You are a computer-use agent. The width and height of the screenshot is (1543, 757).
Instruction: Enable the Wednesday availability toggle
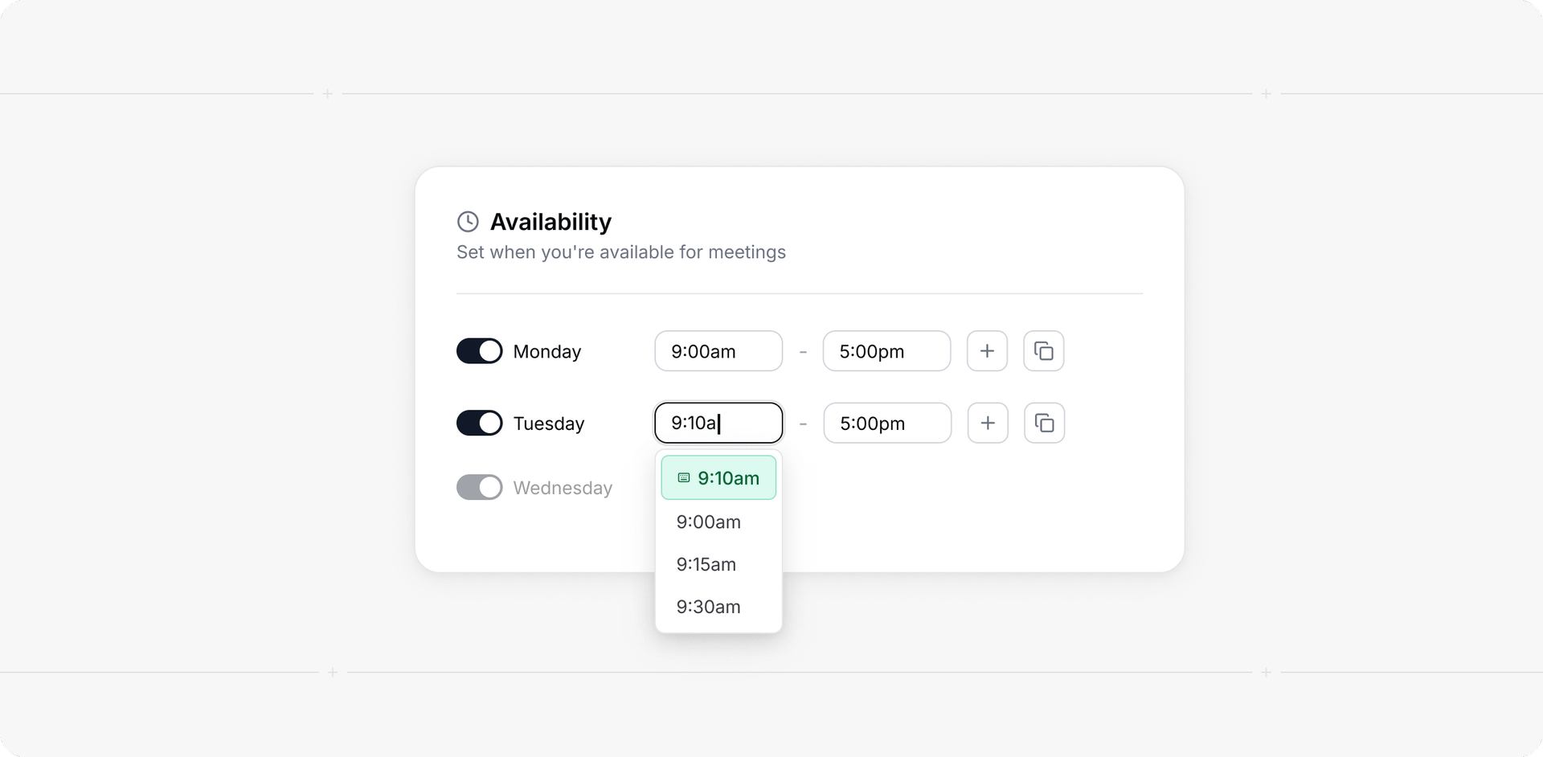479,487
